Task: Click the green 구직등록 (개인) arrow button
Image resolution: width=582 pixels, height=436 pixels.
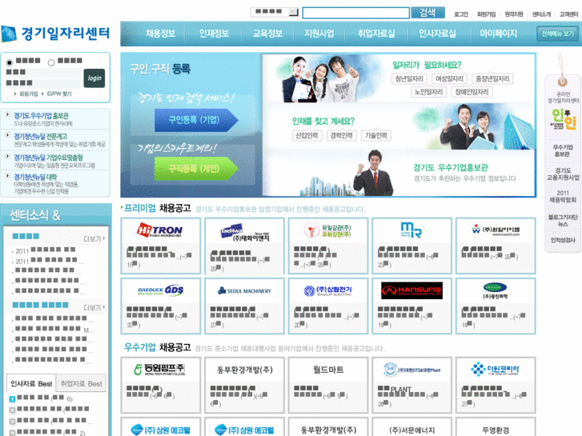Action: 196,169
